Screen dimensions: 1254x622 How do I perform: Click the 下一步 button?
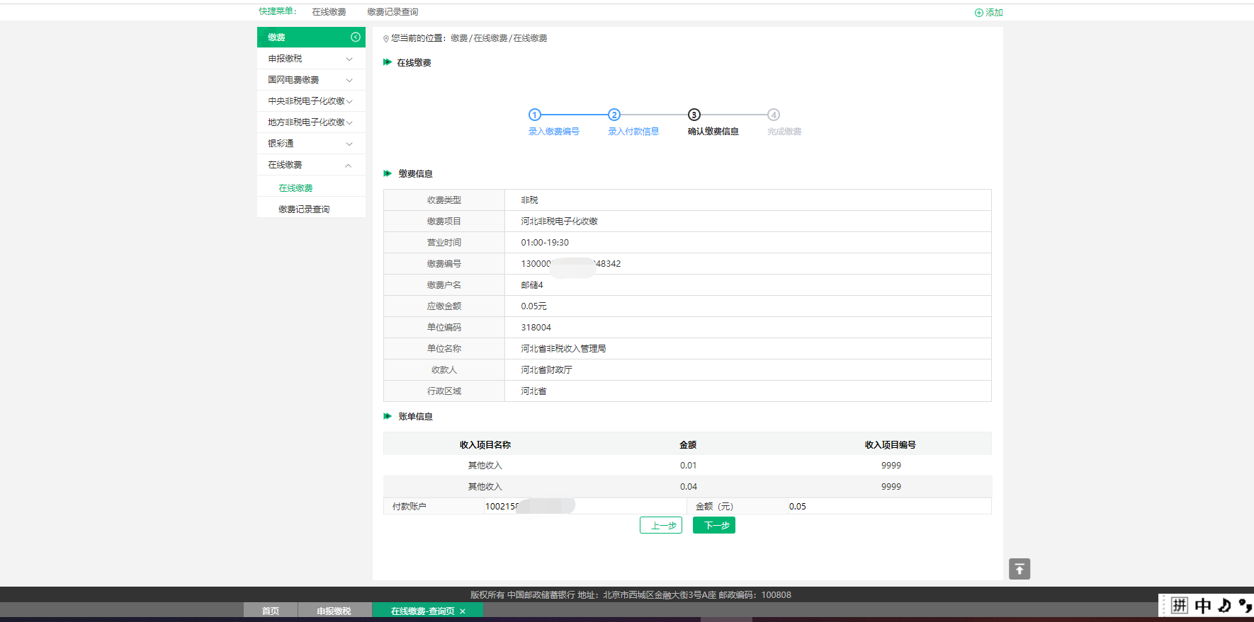(713, 525)
